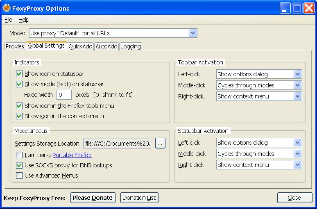317x210 pixels.
Task: Disable Use SOCKS proxy for DNS lookups
Action: [19, 165]
